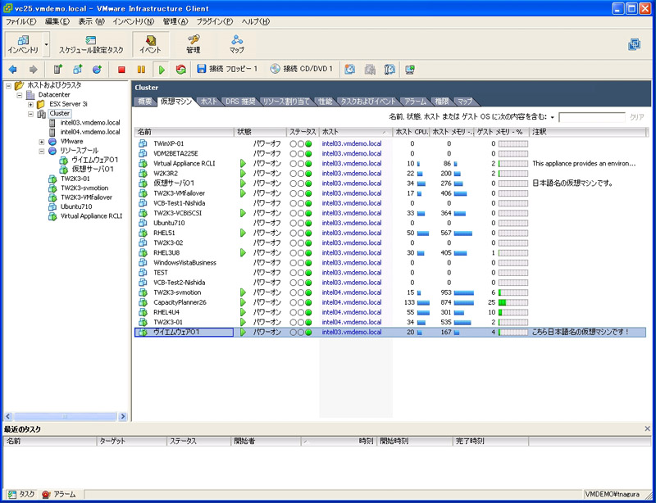Image resolution: width=656 pixels, height=503 pixels.
Task: Sort by the 名前 column header in VM list
Action: tap(184, 132)
